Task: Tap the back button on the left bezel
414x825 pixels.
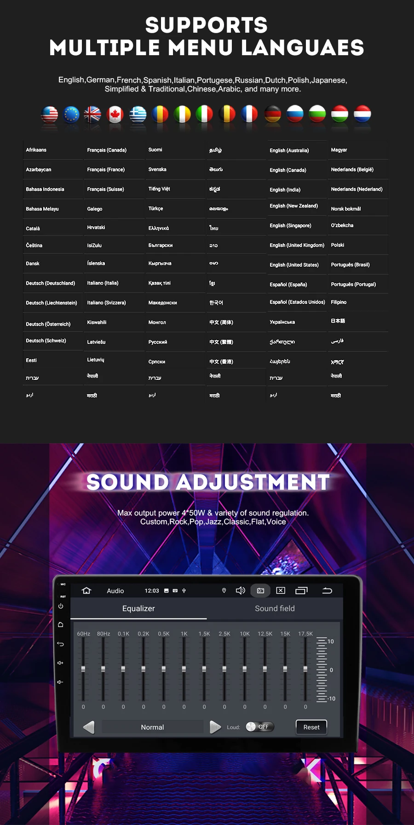Action: coord(61,644)
